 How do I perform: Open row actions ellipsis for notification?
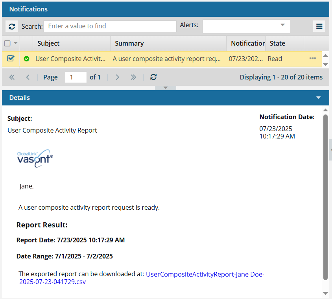tap(313, 59)
